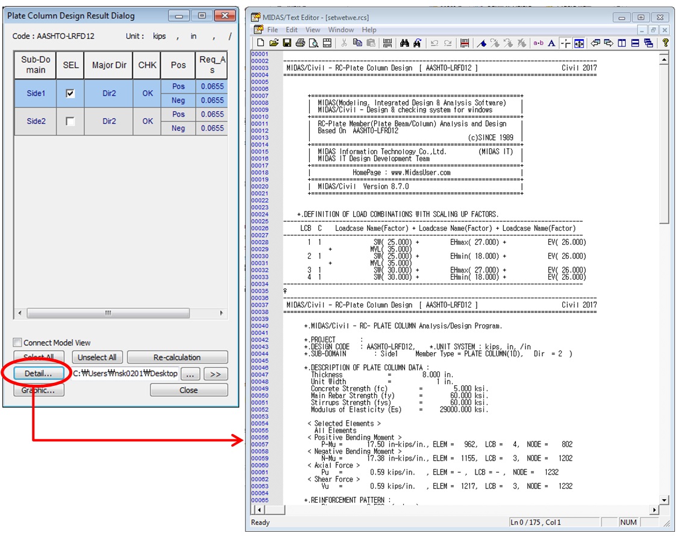Print the report using the printer icon
The width and height of the screenshot is (678, 536).
click(x=300, y=43)
